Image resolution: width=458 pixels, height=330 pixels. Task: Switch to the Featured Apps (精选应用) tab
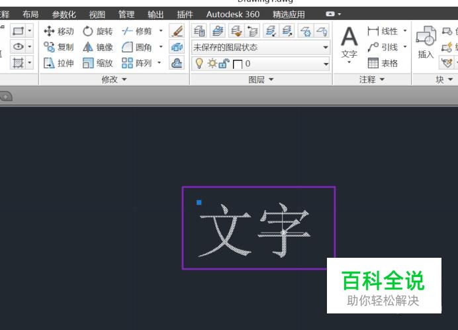289,14
